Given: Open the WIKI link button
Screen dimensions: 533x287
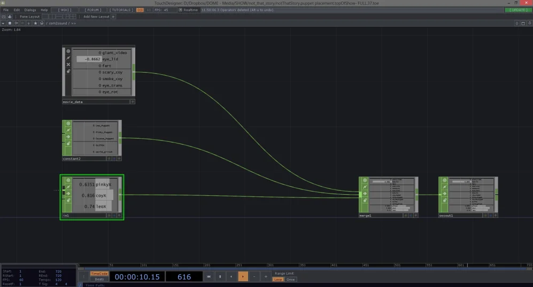Looking at the screenshot, I should [65, 10].
